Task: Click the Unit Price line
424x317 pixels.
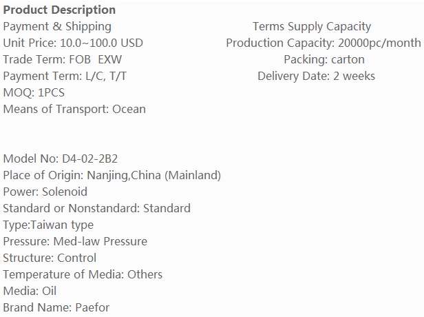Action: (x=73, y=43)
